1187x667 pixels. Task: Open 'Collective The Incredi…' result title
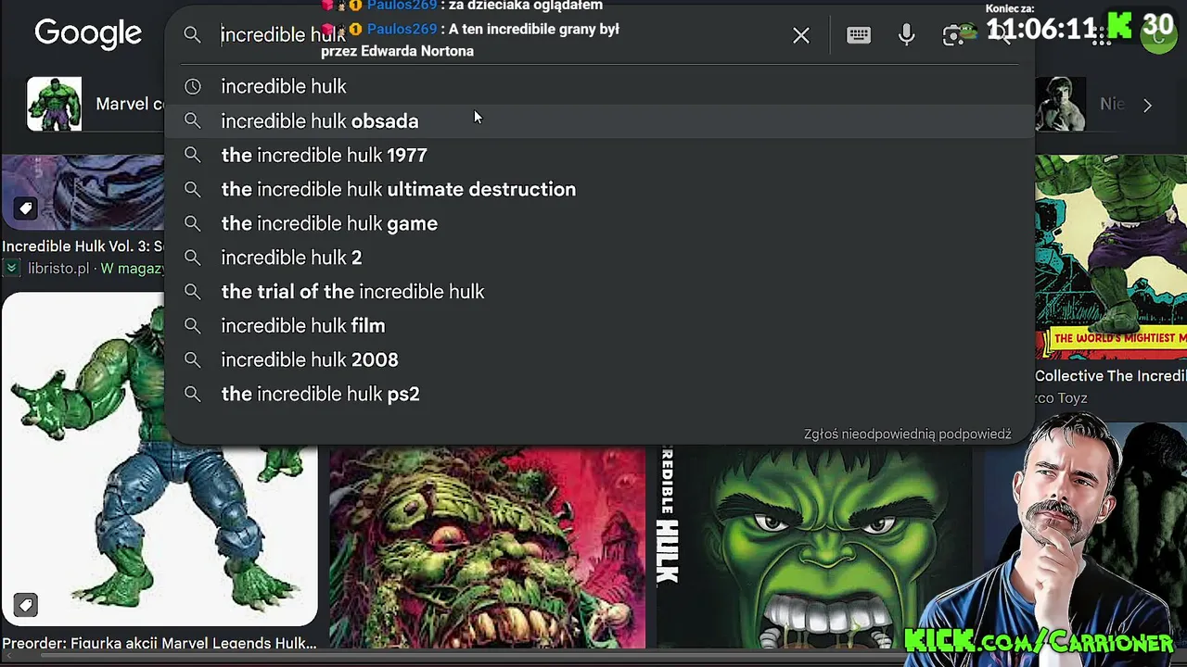coord(1111,376)
